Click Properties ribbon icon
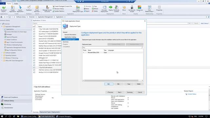This screenshot has width=210, height=118. pos(159,8)
